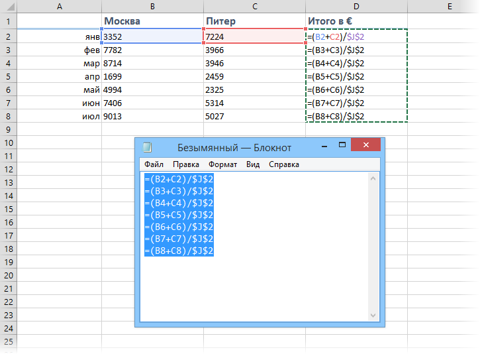The image size is (480, 354).
Task: Select row 1 header
Action: (8, 21)
